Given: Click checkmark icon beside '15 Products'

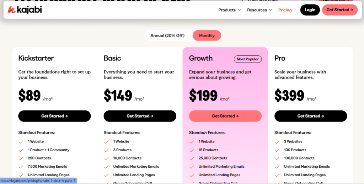Looking at the screenshot, I should (192, 150).
